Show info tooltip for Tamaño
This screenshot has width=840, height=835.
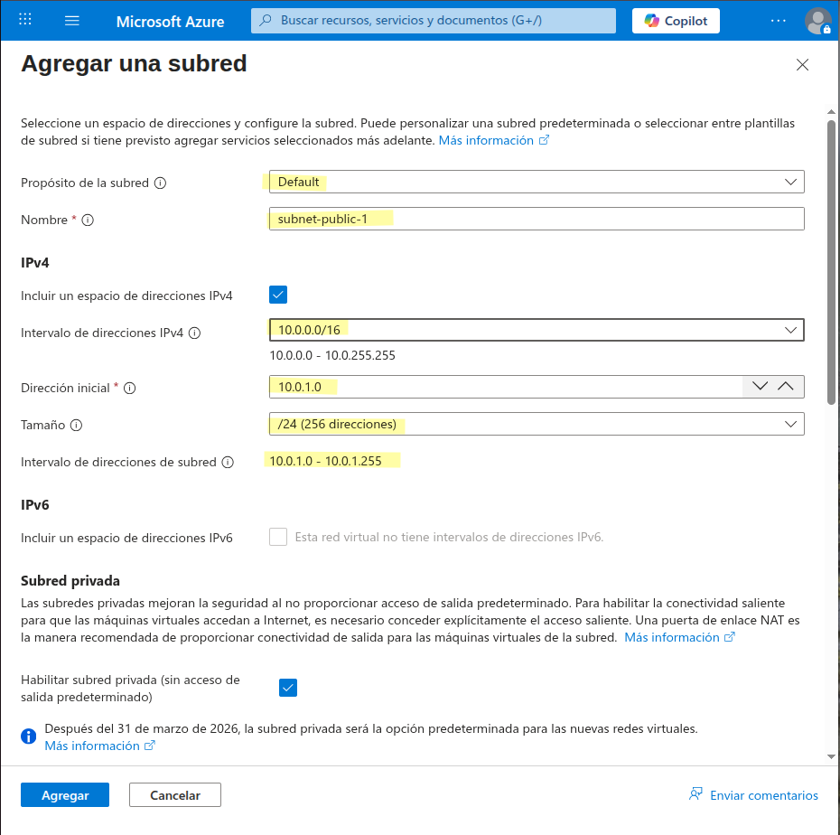77,426
